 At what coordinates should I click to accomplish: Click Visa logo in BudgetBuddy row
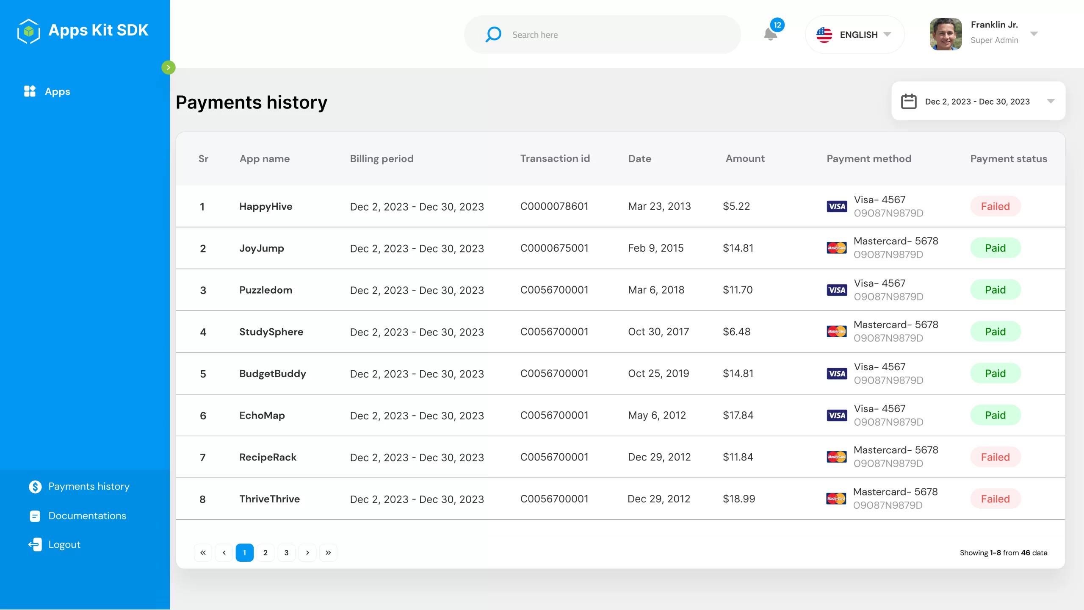click(x=837, y=373)
